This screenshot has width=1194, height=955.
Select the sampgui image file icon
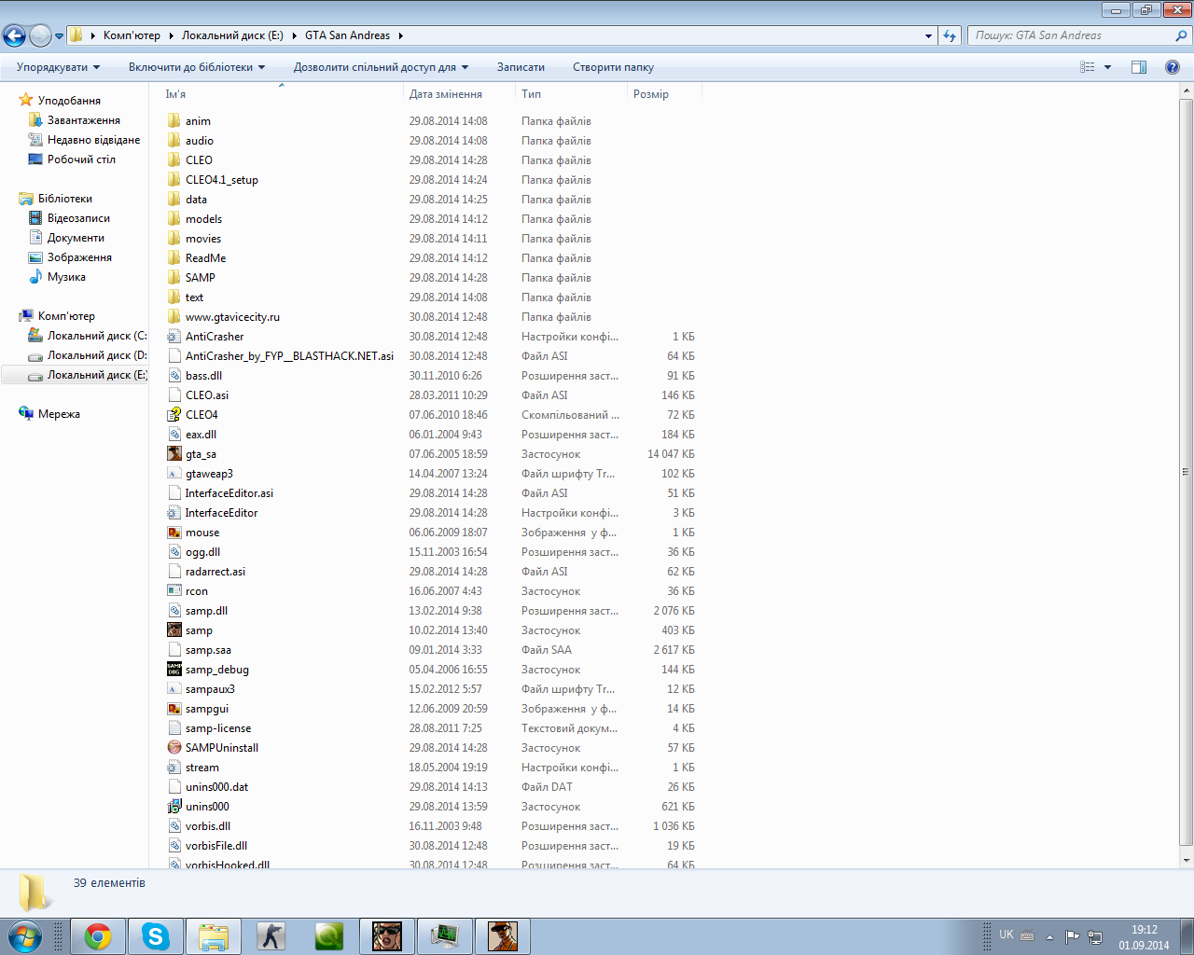coord(174,709)
